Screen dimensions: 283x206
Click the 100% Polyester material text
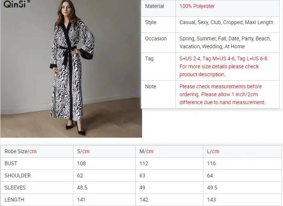coord(197,6)
